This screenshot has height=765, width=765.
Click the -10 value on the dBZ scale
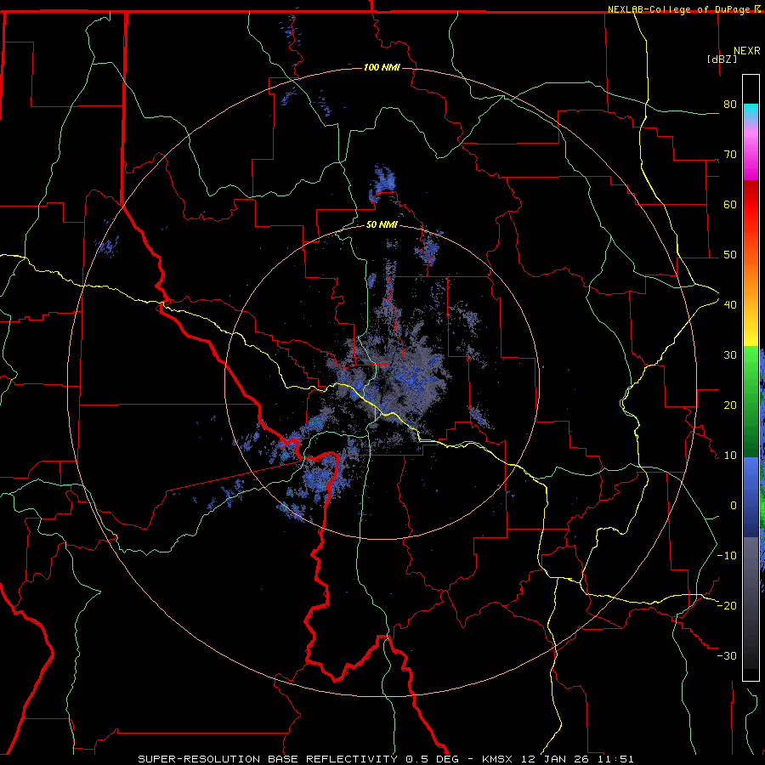click(x=727, y=556)
